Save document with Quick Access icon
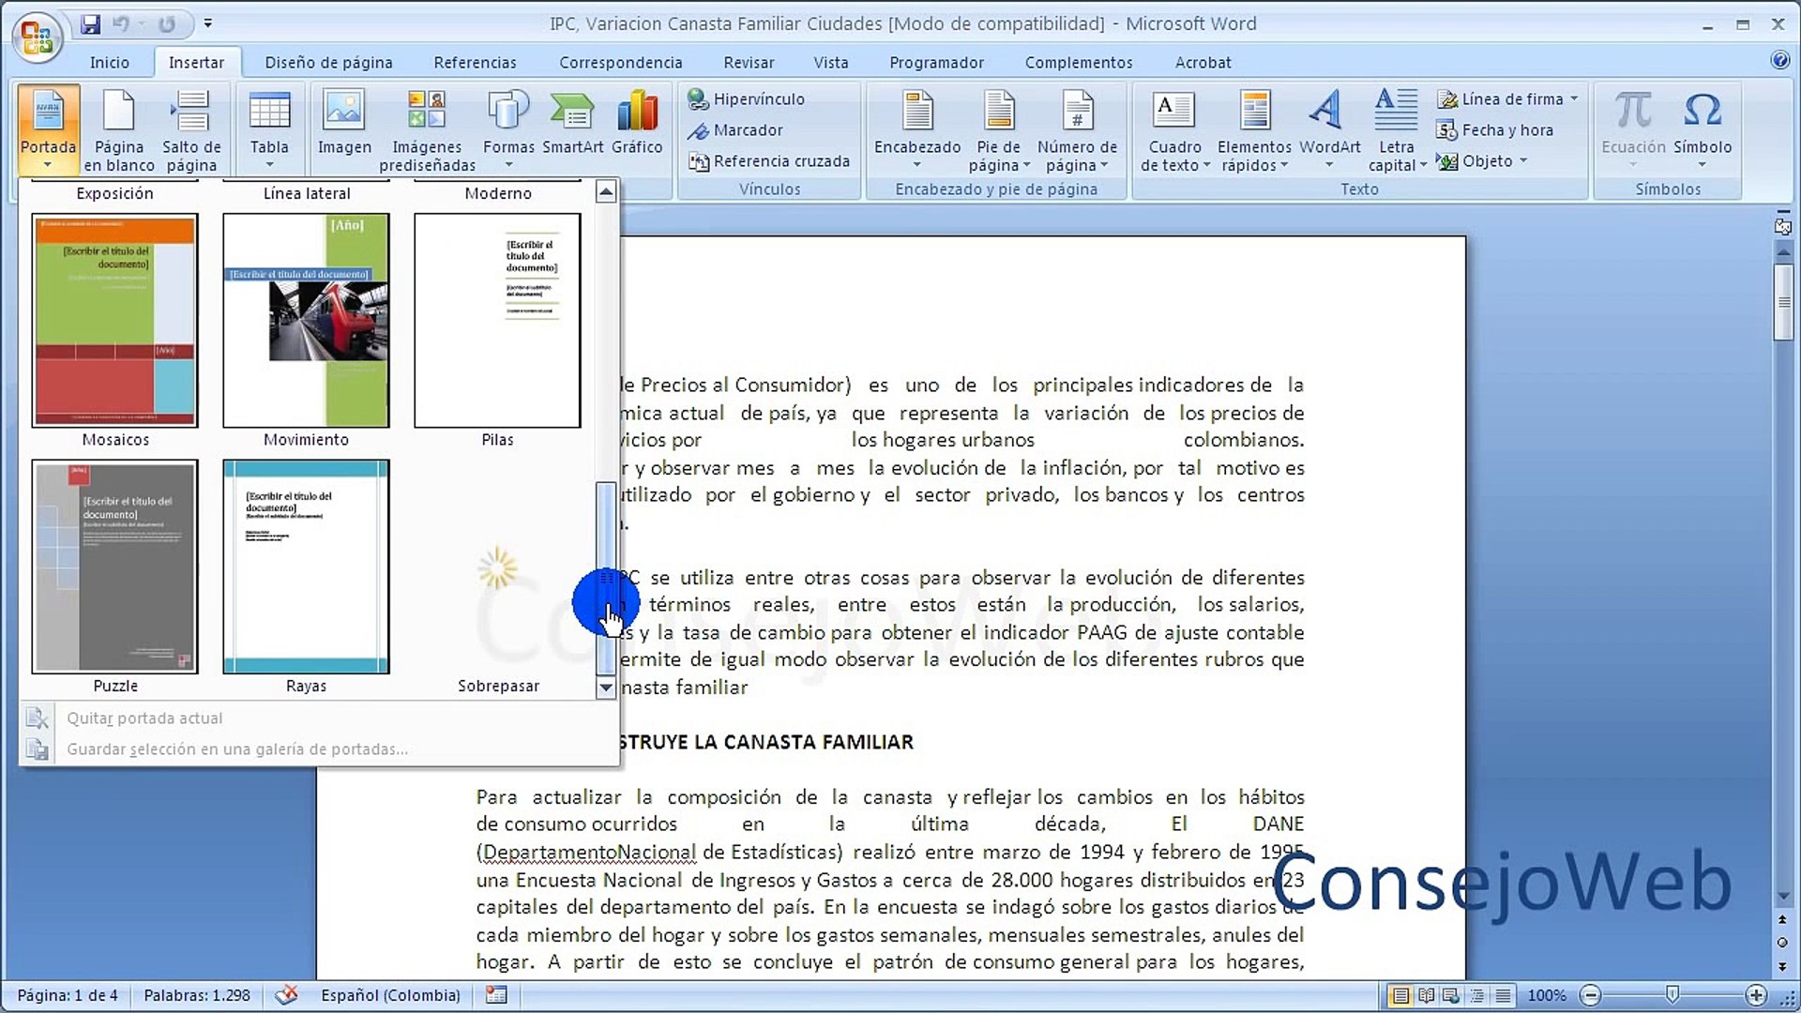 pos(90,24)
